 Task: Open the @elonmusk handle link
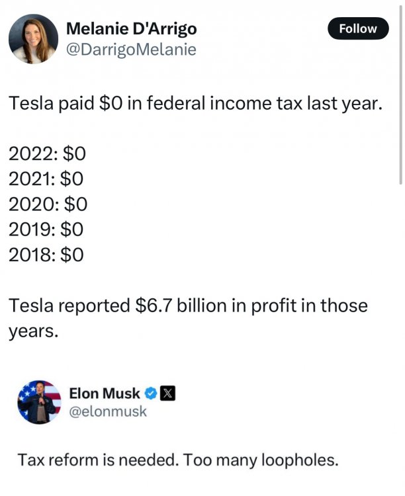click(107, 412)
